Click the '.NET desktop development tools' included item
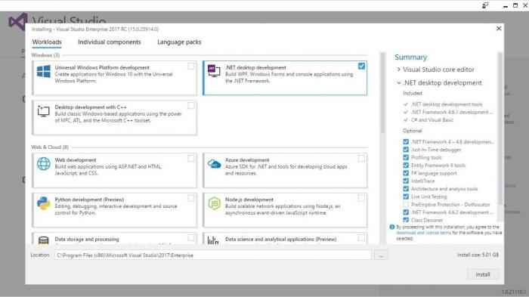The width and height of the screenshot is (529, 297). click(447, 104)
